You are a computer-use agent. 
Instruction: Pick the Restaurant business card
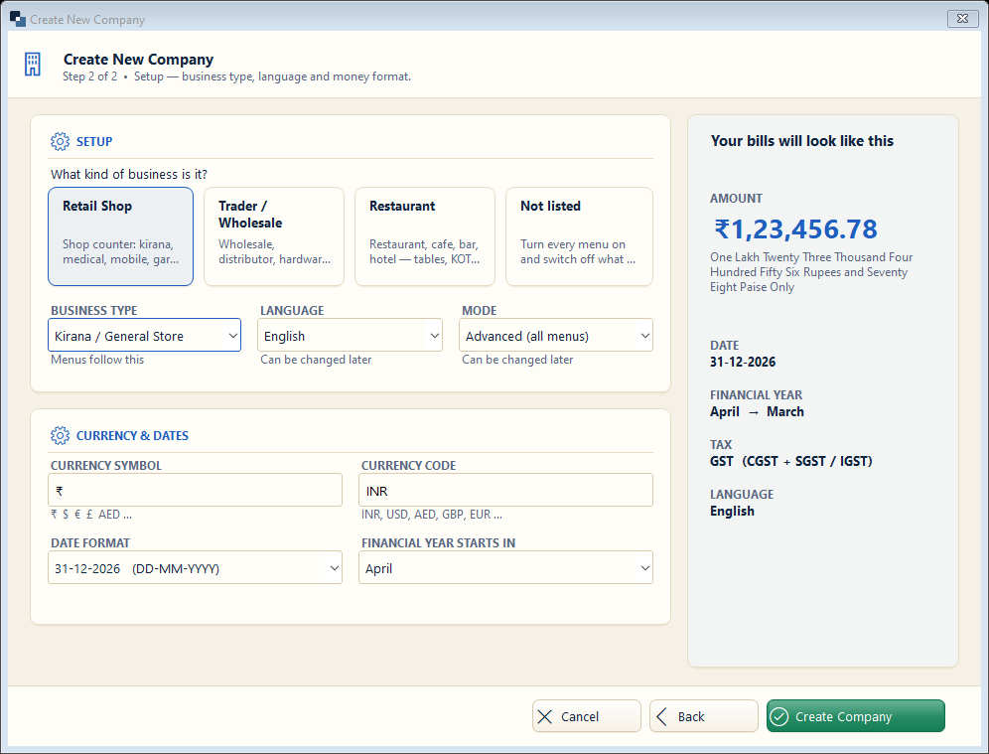[425, 236]
